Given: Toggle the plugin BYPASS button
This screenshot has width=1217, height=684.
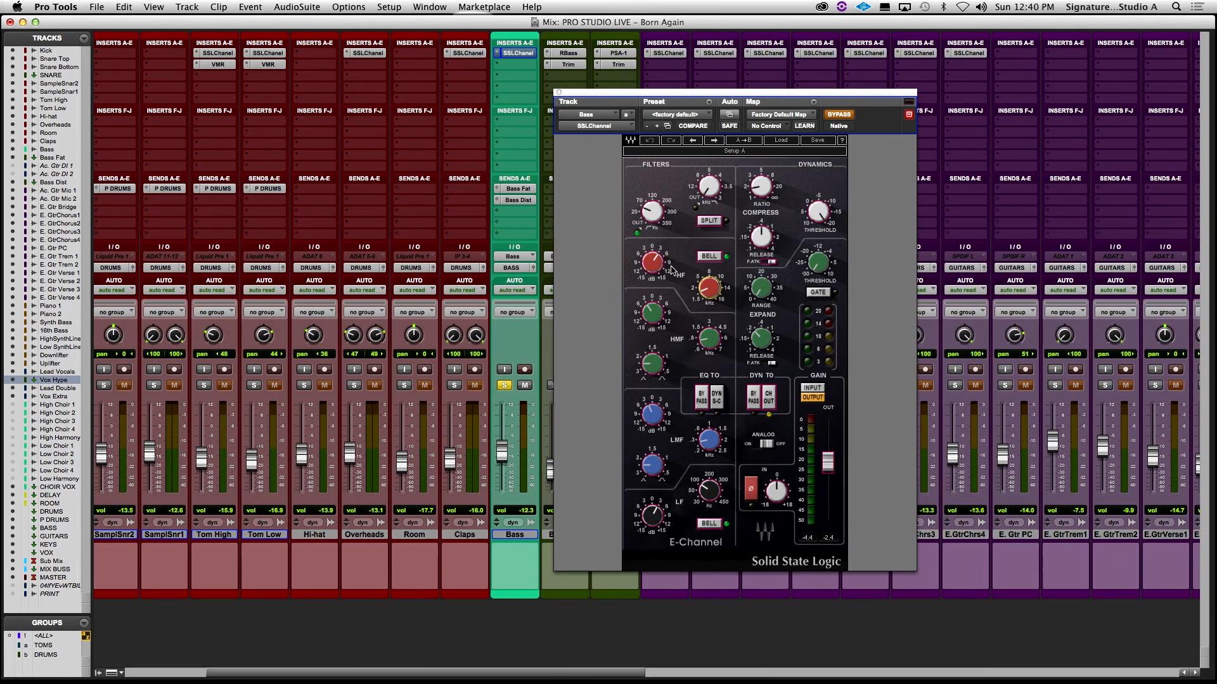Looking at the screenshot, I should 839,115.
